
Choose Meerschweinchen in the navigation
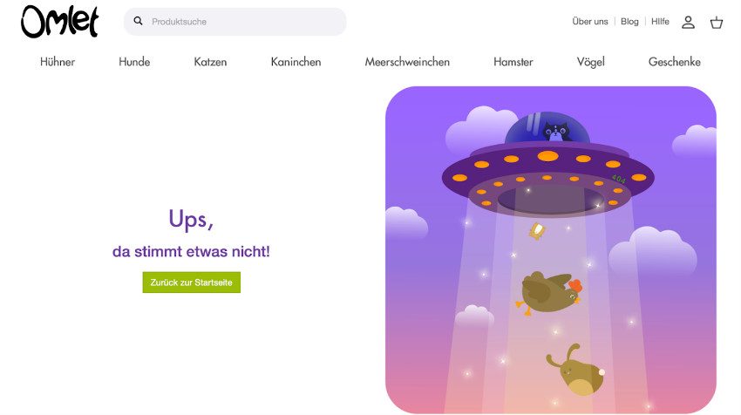407,62
